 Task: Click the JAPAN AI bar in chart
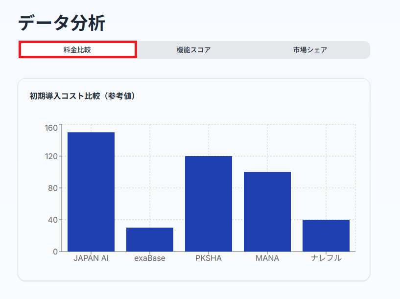click(x=91, y=192)
